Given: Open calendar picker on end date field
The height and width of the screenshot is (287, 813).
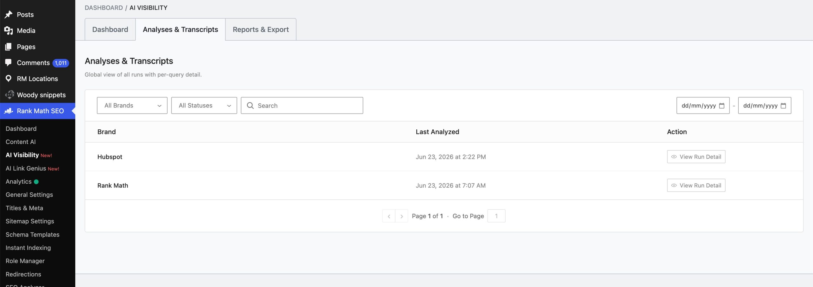Looking at the screenshot, I should (x=783, y=106).
